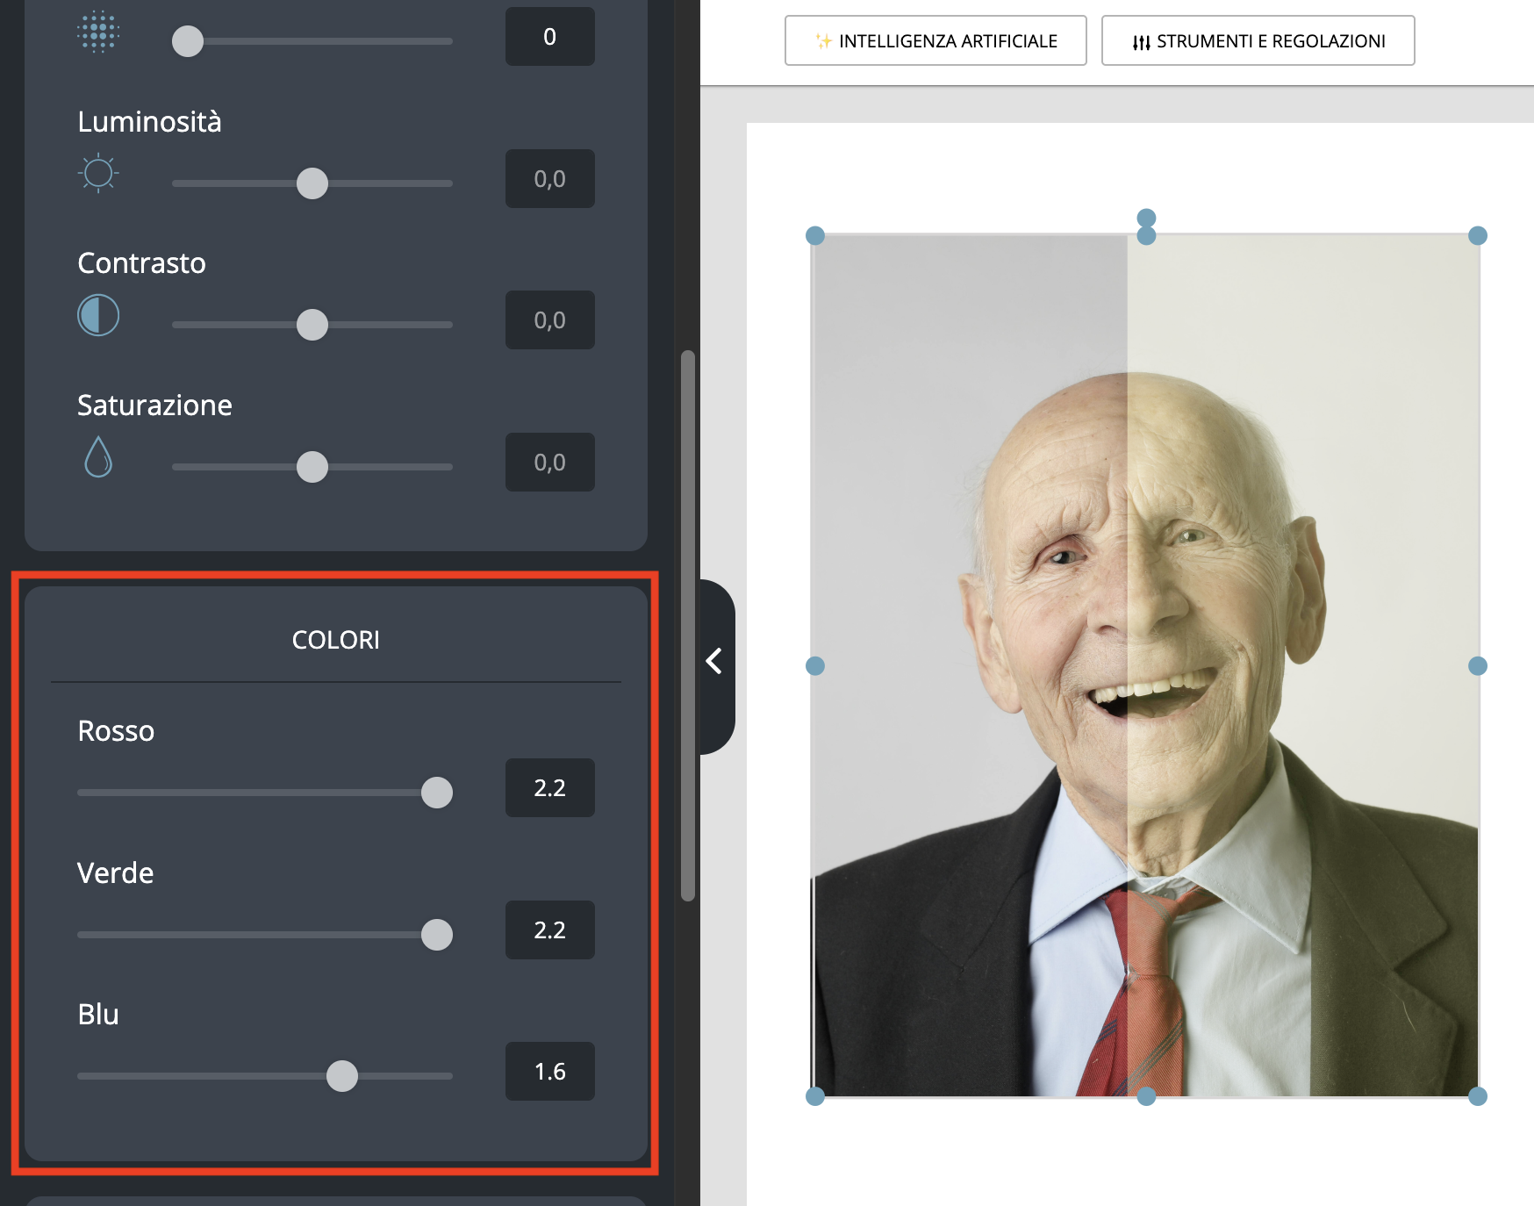Select the Saturazione value field showing 0,0
The height and width of the screenshot is (1206, 1534).
point(549,463)
